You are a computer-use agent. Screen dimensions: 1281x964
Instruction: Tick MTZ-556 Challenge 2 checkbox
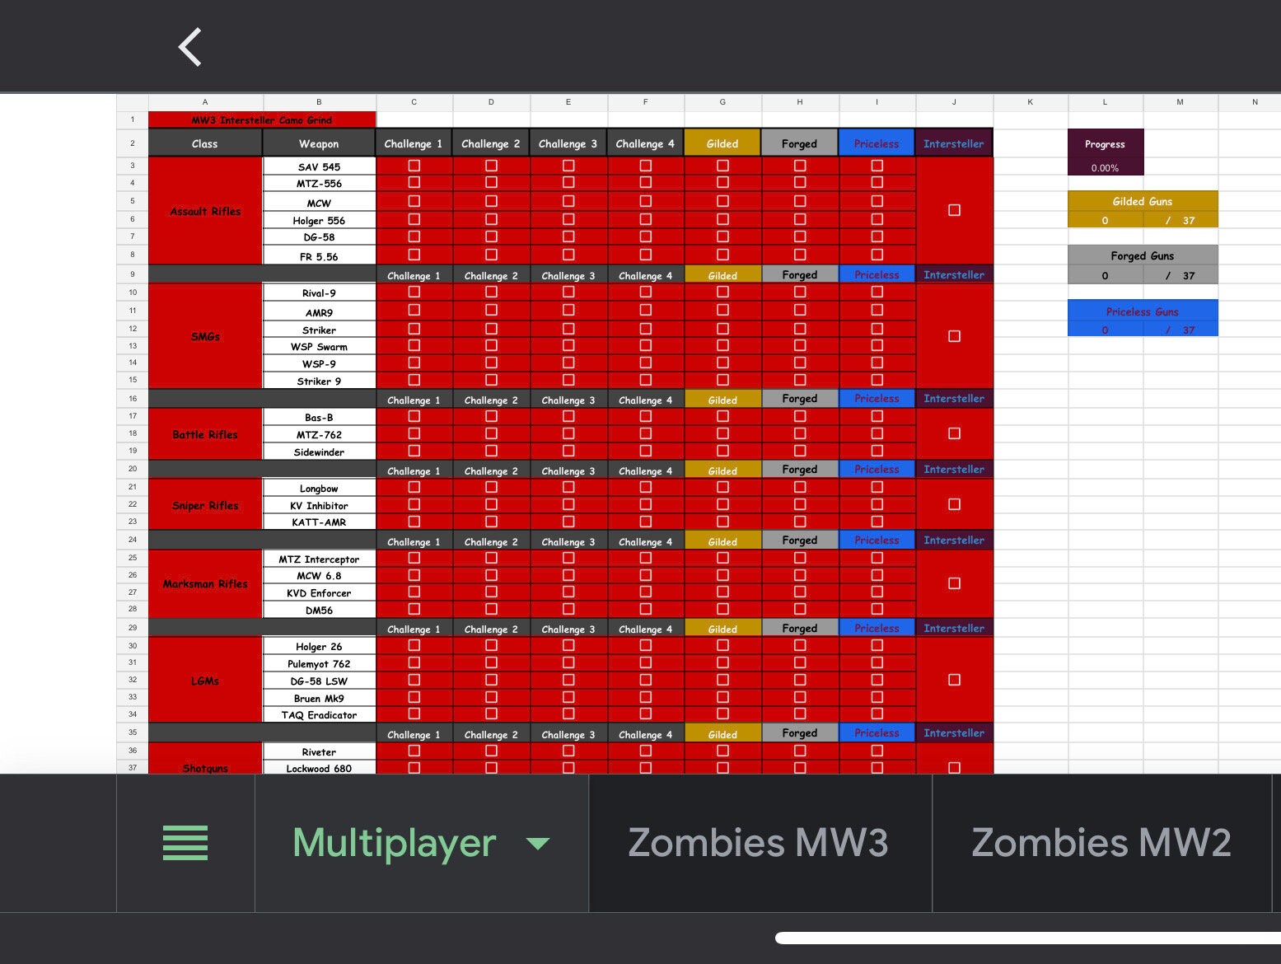pos(492,183)
